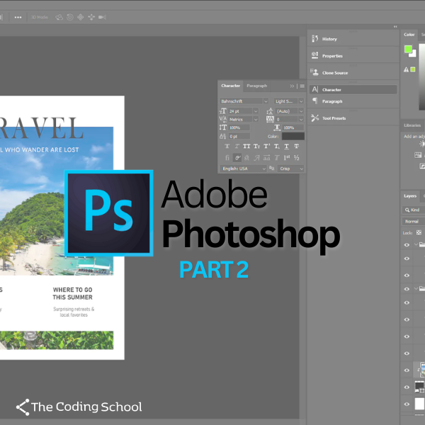Collapse the panel dock with double arrows
Viewport: 425px width, 425px height.
pyautogui.click(x=395, y=27)
